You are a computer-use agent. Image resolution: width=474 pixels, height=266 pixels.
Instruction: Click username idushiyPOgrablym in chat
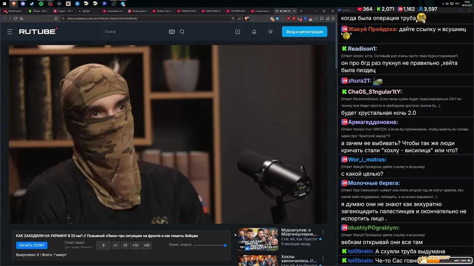pyautogui.click(x=374, y=228)
